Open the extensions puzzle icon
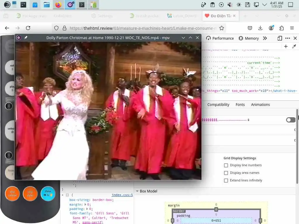 coord(281,28)
